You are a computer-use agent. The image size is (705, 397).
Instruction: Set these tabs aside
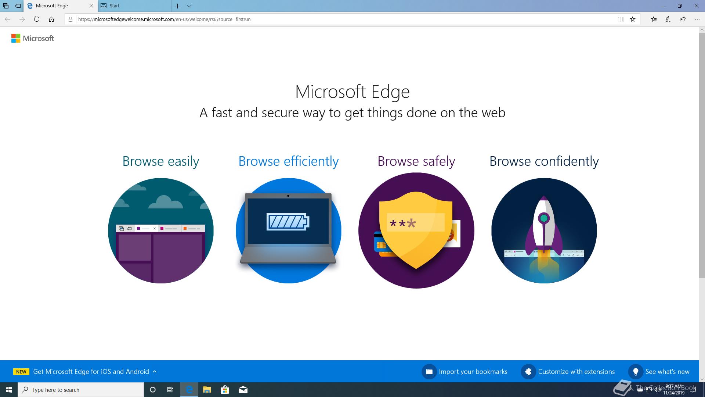(18, 6)
